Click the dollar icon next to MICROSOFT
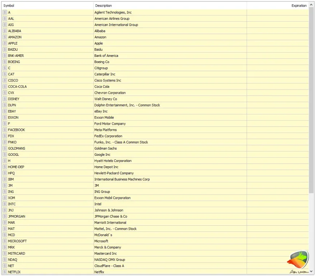 5,241
